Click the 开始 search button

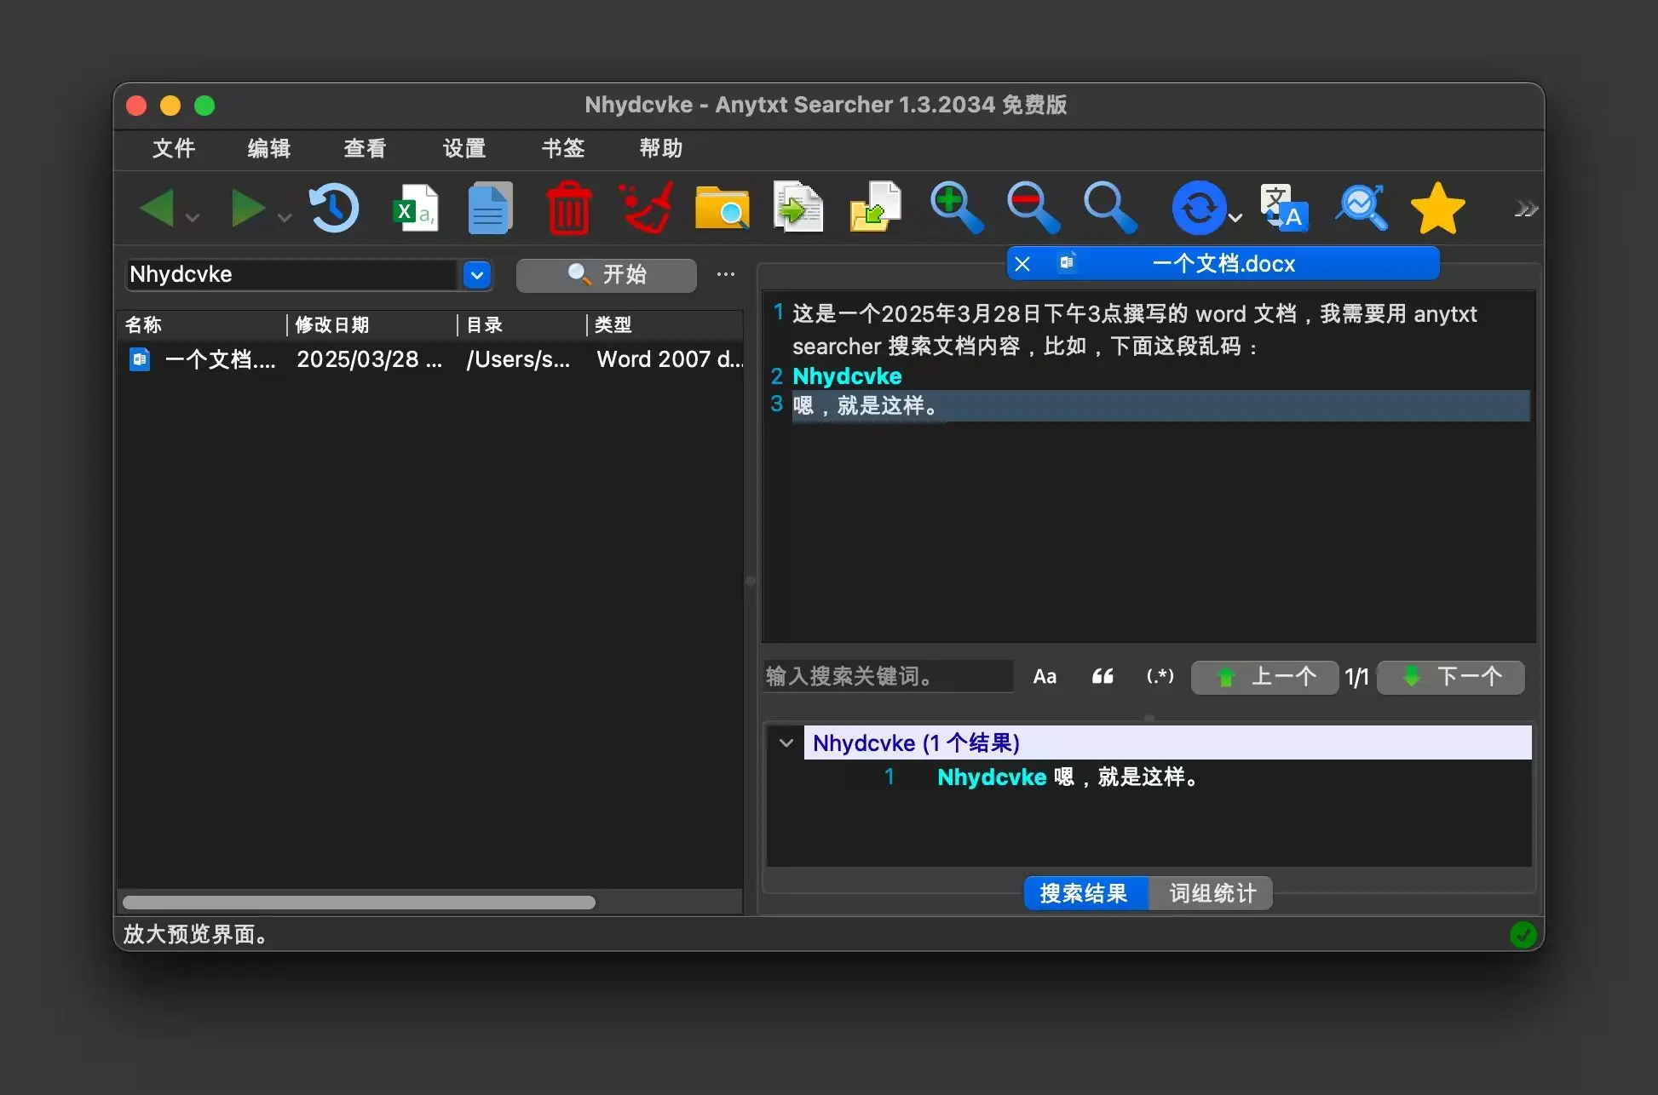tap(607, 275)
